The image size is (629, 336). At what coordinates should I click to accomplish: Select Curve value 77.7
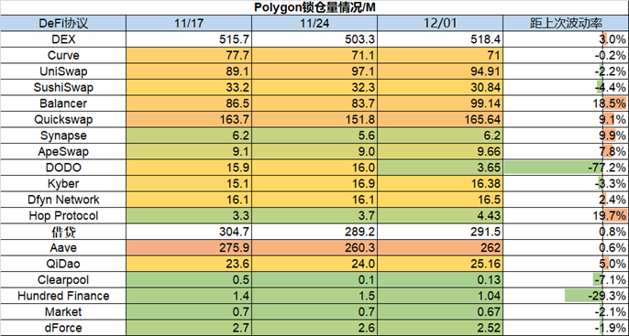189,55
